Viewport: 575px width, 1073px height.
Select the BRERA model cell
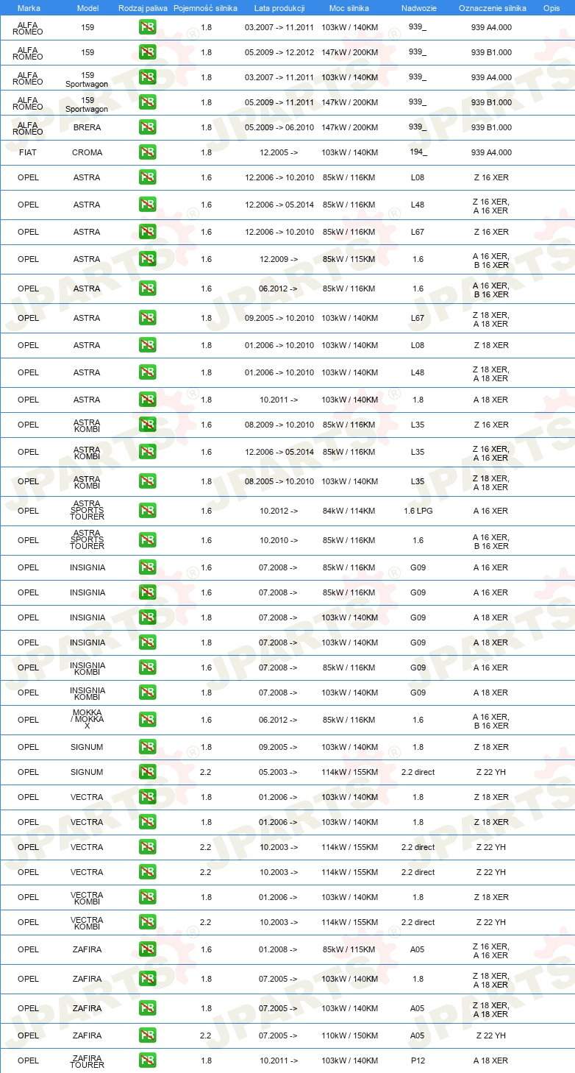pos(87,127)
